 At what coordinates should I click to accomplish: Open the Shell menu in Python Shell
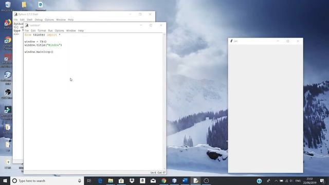(29, 20)
